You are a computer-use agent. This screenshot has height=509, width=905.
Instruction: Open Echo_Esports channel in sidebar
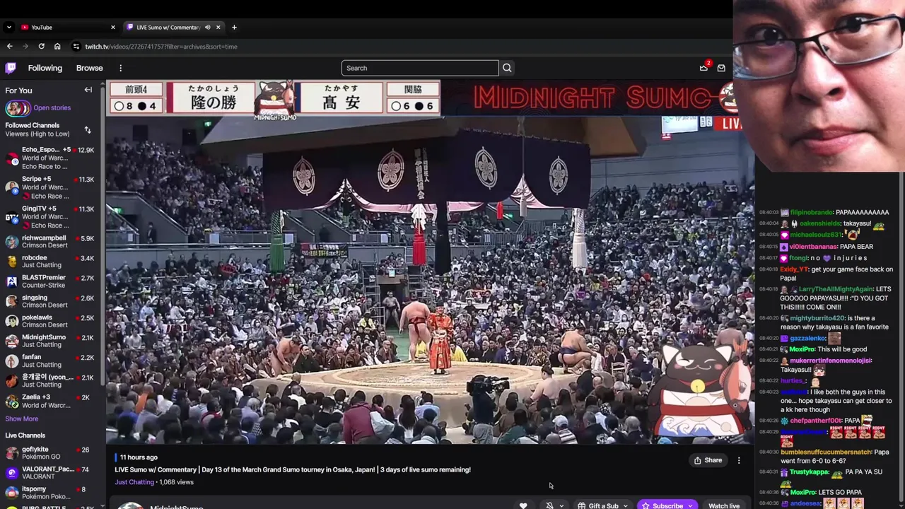(49, 158)
